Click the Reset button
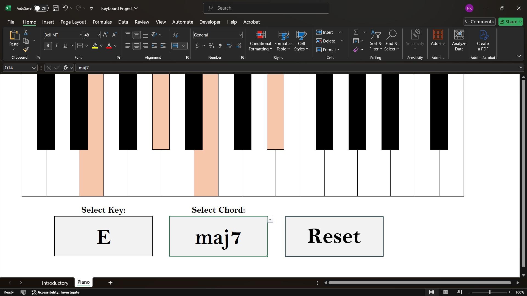 coord(334,236)
